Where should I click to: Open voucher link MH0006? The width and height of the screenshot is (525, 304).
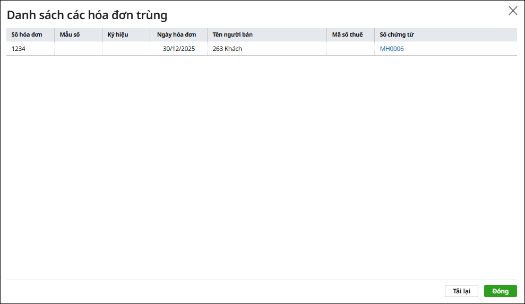(x=391, y=49)
